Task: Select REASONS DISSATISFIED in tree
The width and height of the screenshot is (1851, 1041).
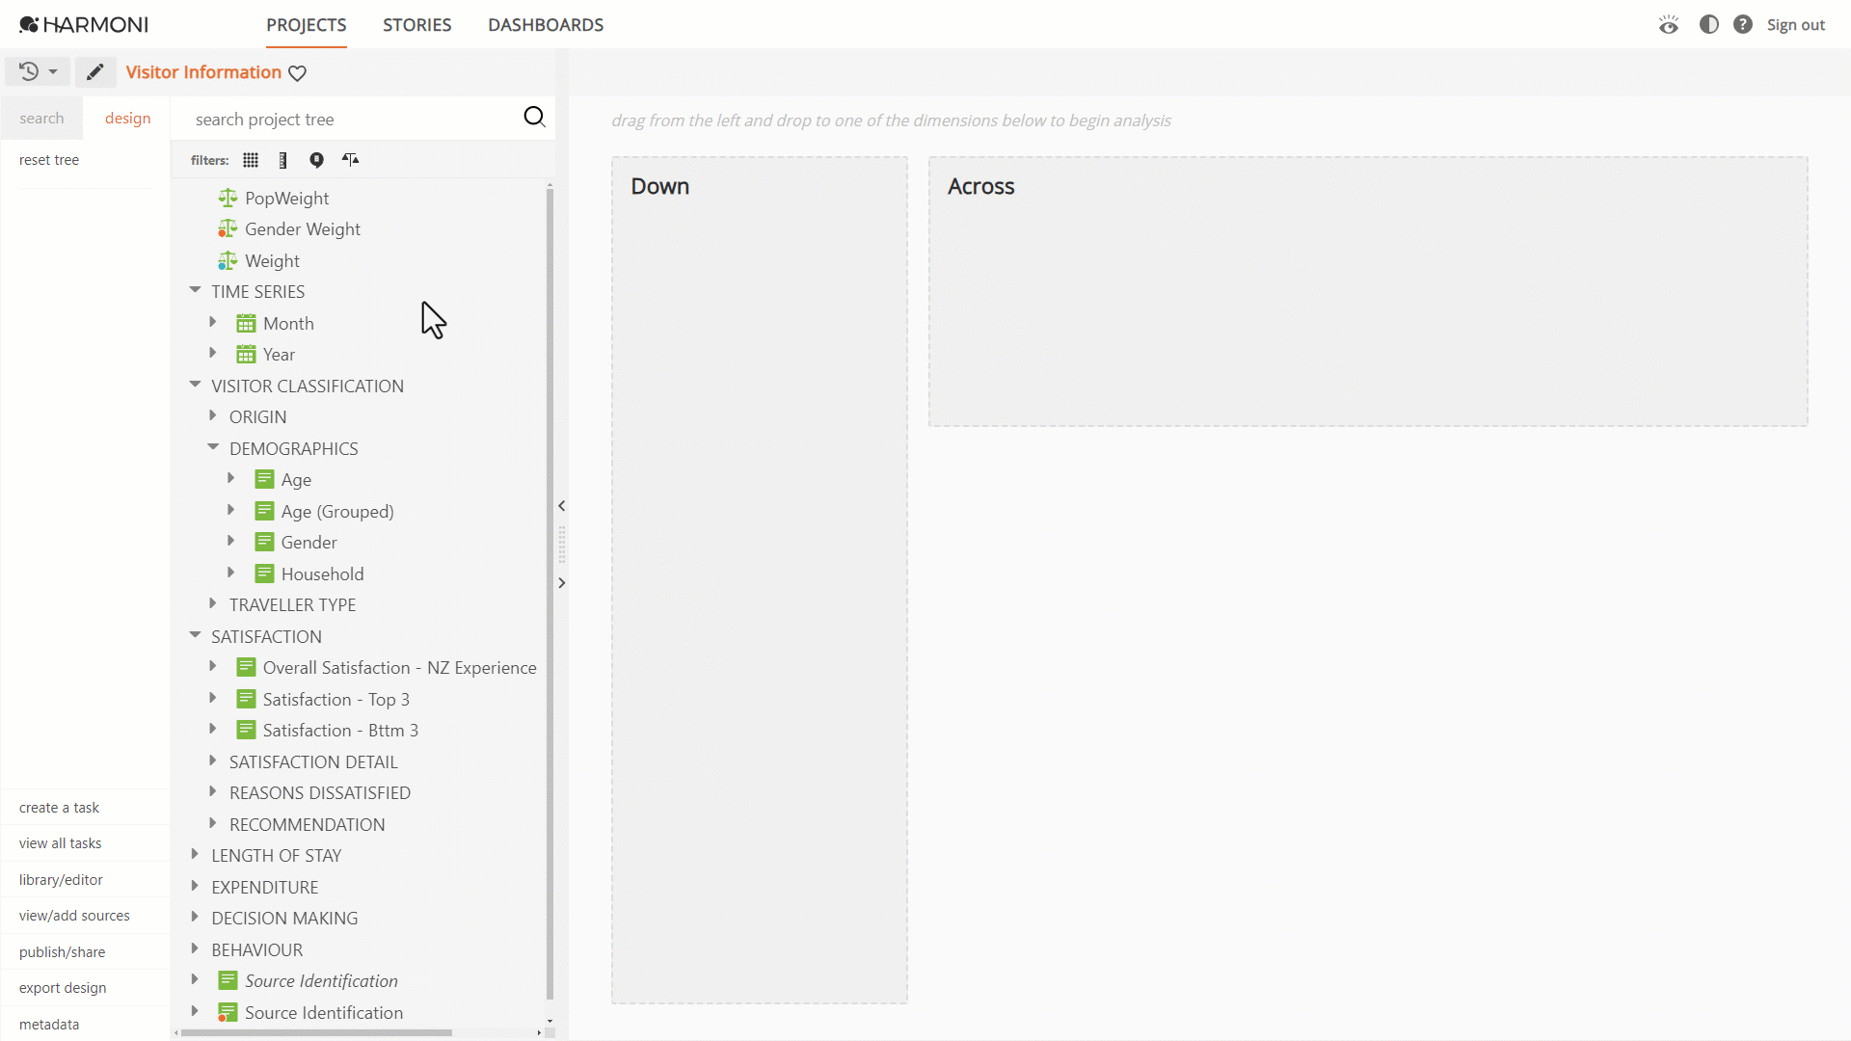Action: click(320, 793)
